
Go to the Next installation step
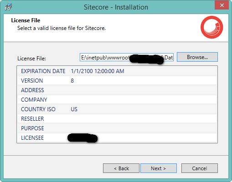[x=159, y=168]
